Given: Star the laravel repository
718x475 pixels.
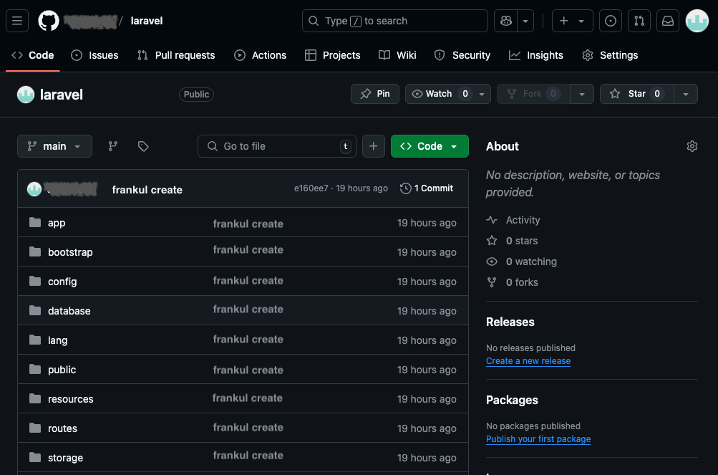Looking at the screenshot, I should 637,94.
